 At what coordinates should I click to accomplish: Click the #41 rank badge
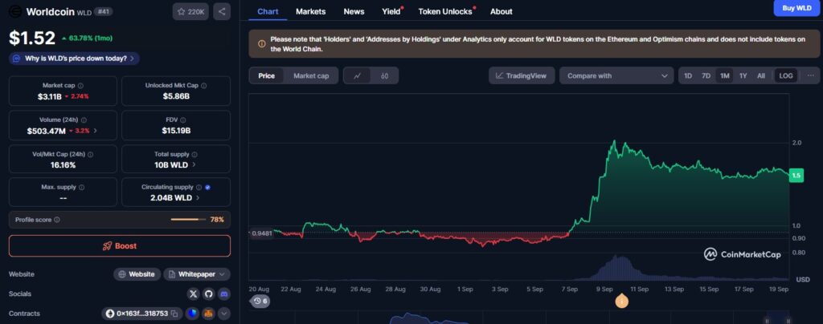point(103,11)
